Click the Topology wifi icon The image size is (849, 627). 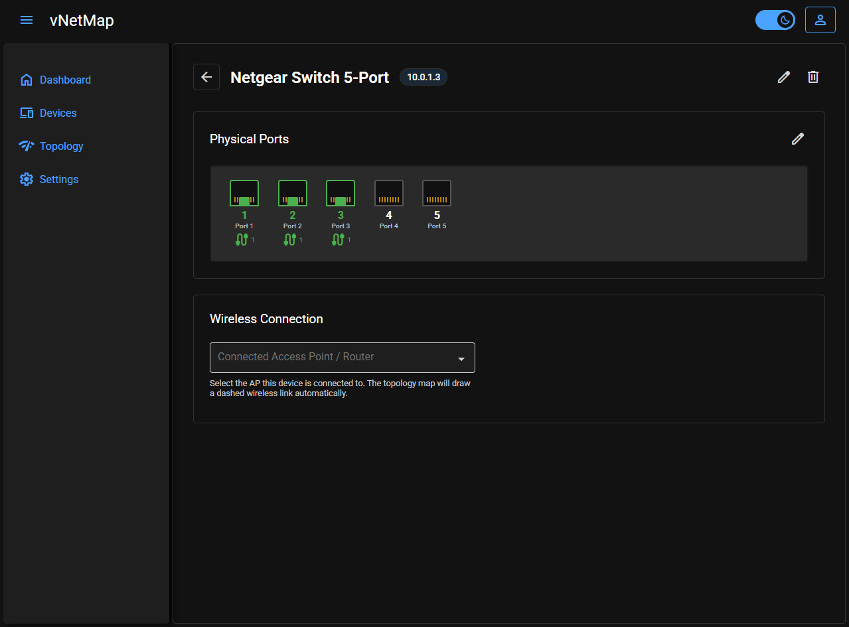(x=27, y=146)
